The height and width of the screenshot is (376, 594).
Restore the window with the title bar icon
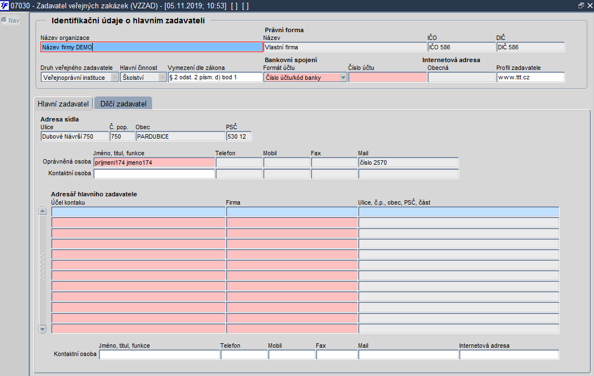pos(581,6)
